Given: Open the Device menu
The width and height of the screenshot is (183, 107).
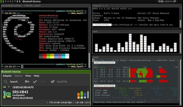Looking at the screenshot, I should 18,76.
